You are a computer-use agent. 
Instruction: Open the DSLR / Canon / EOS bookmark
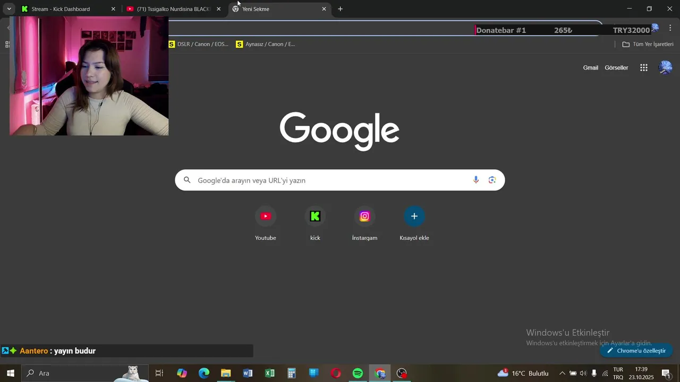coord(199,44)
